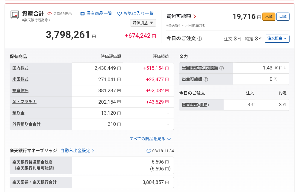Open お気に入り一覧 favorites list
This screenshot has height=192, width=298.
pos(138,13)
